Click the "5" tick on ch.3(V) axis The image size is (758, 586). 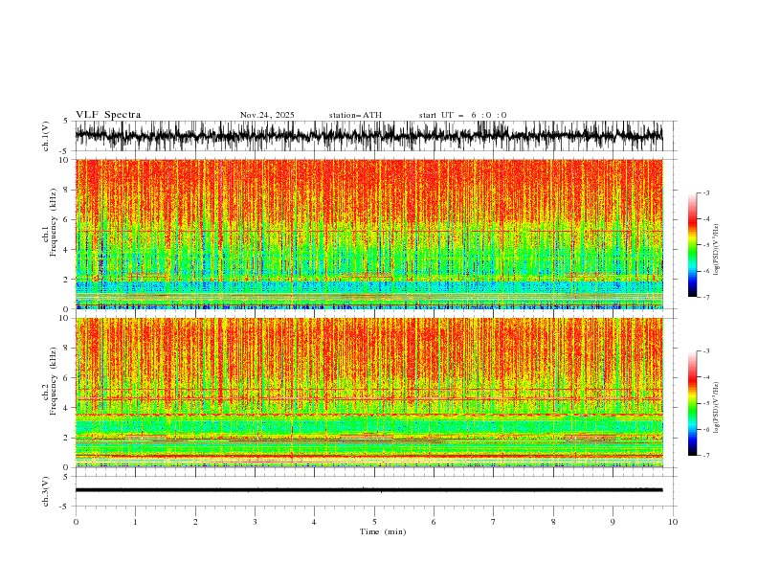(x=66, y=476)
